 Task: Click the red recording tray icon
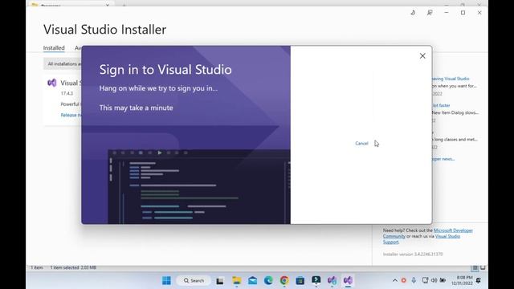point(403,280)
